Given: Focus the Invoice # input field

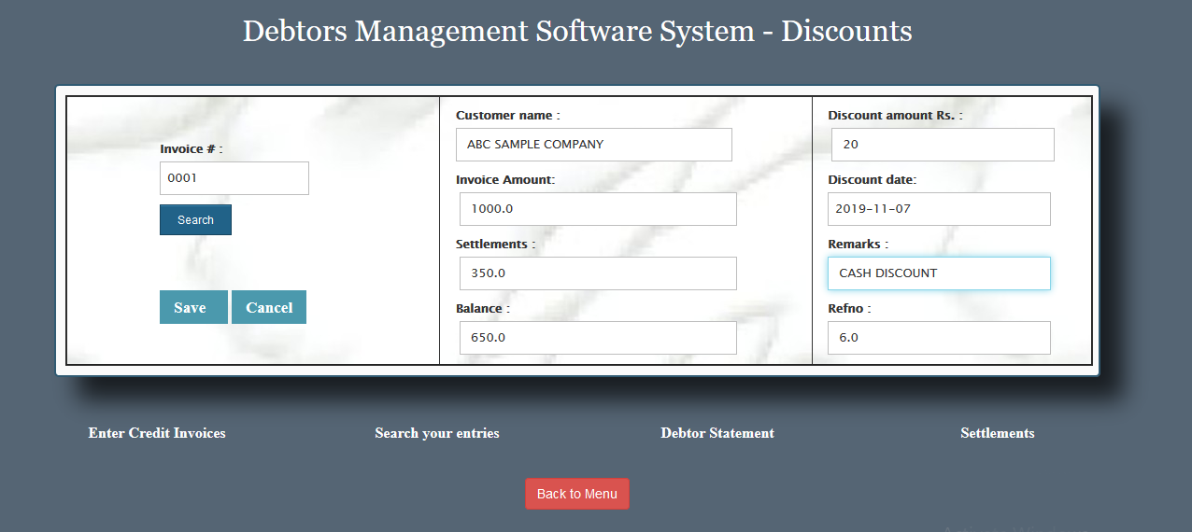Looking at the screenshot, I should pos(234,178).
